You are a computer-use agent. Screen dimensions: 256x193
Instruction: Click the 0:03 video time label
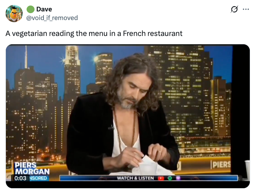coord(20,178)
